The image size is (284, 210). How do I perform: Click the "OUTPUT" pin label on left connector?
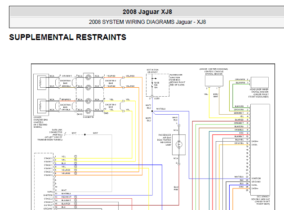48,206
